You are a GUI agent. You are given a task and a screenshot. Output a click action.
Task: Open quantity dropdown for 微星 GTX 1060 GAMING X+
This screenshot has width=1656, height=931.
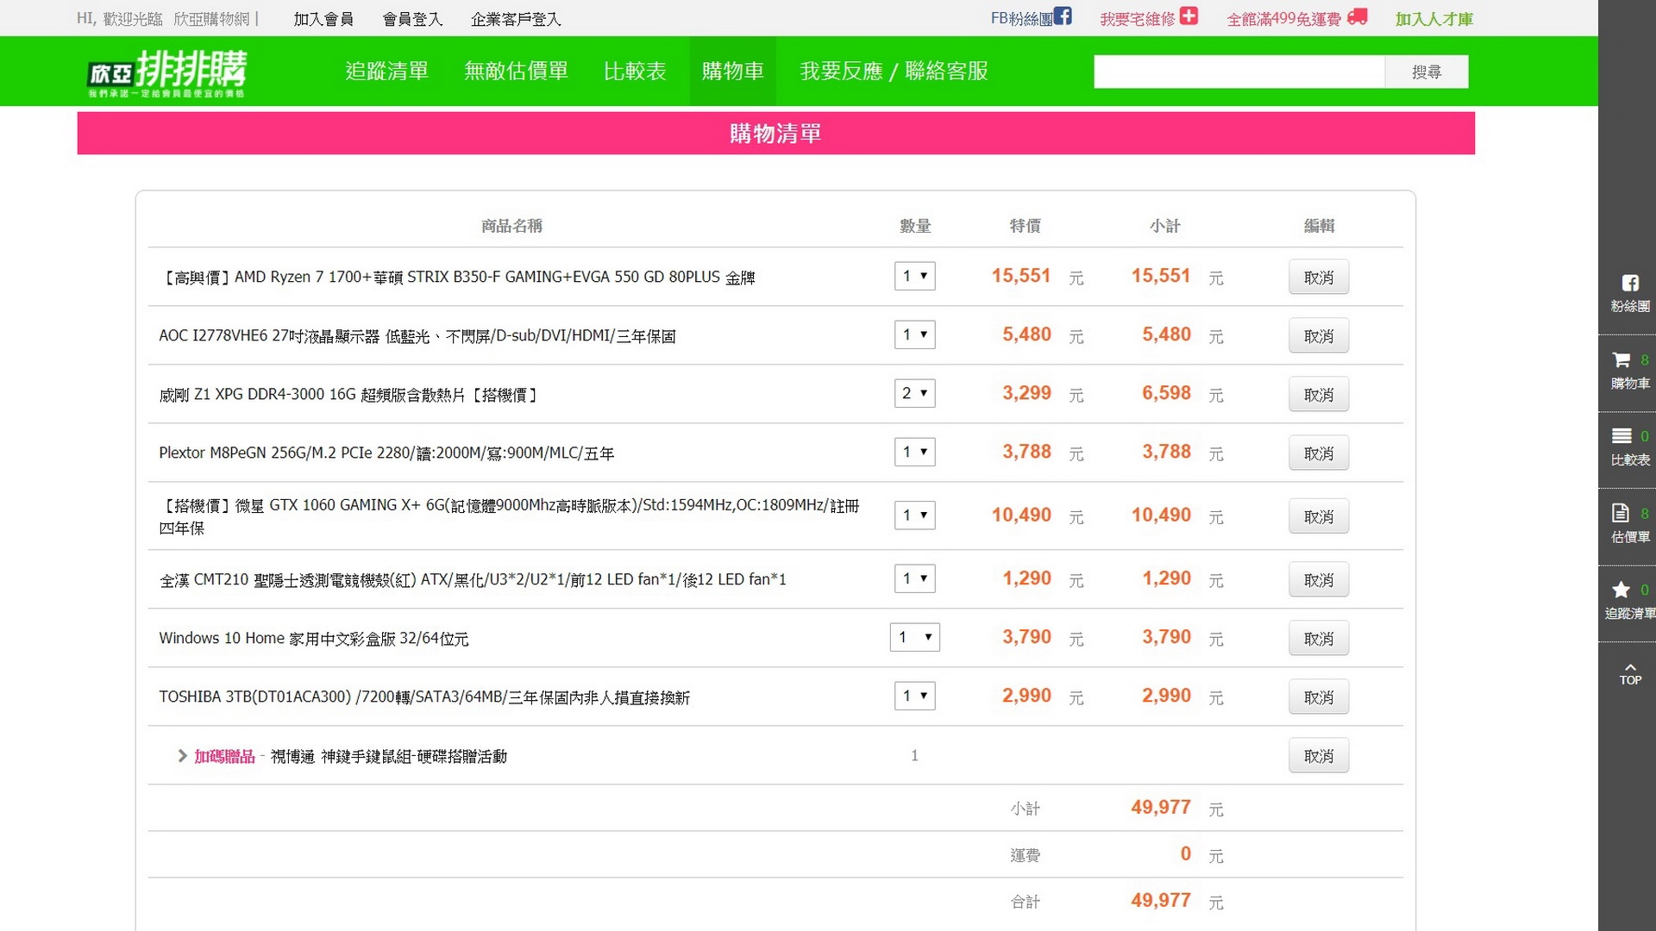(914, 515)
